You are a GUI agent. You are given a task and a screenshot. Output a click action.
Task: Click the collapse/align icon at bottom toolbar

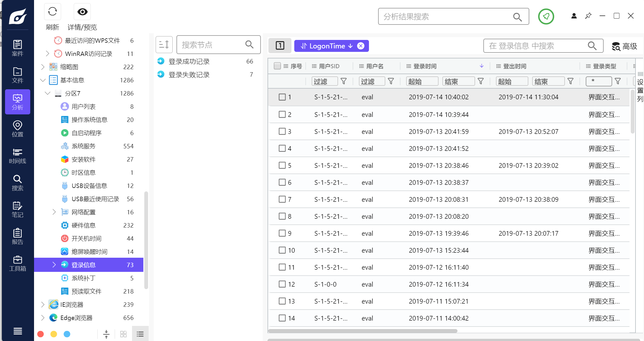pos(106,334)
